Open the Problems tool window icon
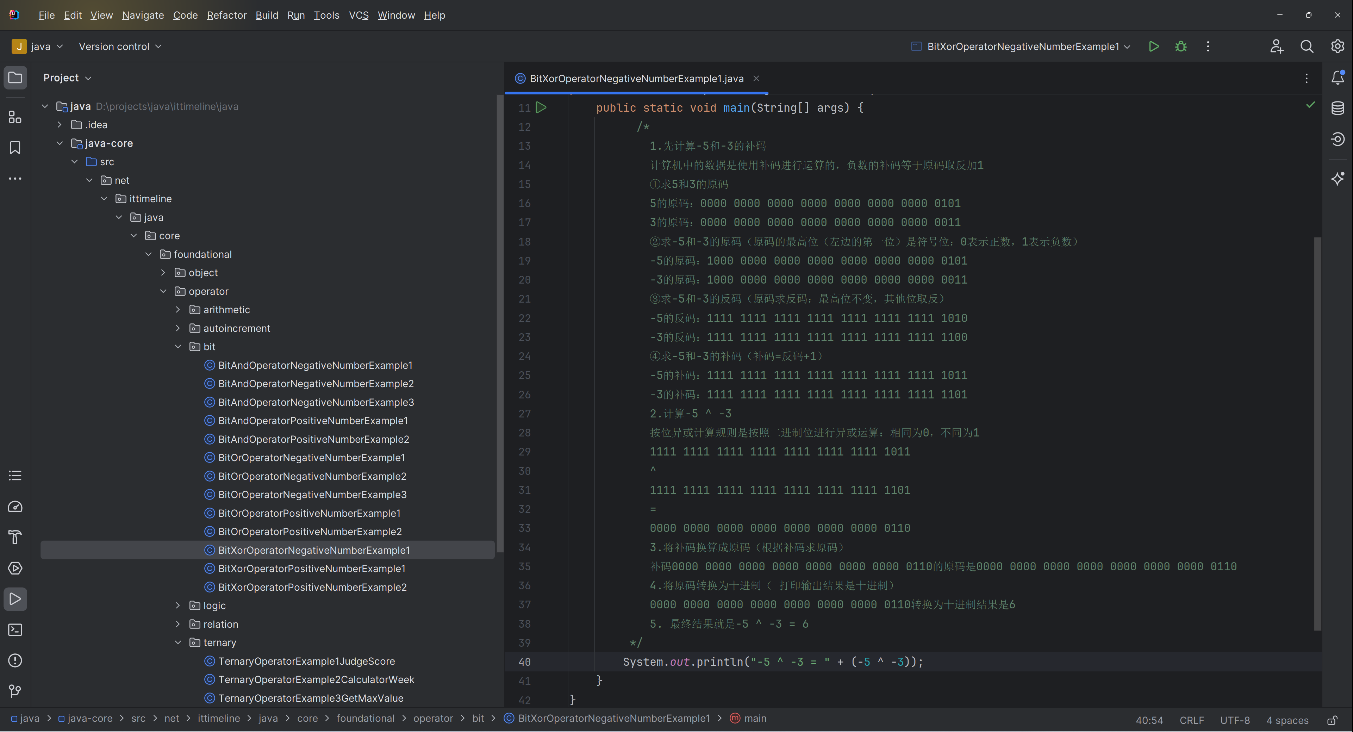Screen dimensions: 1353x732 (15, 660)
